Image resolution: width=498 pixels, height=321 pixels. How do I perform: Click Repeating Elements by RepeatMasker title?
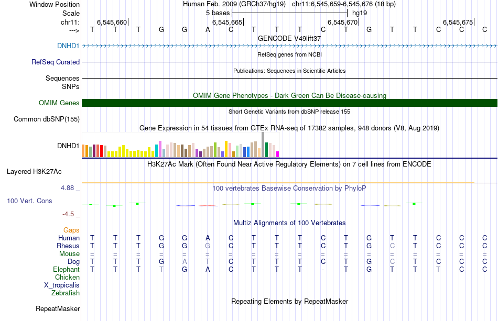point(289,301)
